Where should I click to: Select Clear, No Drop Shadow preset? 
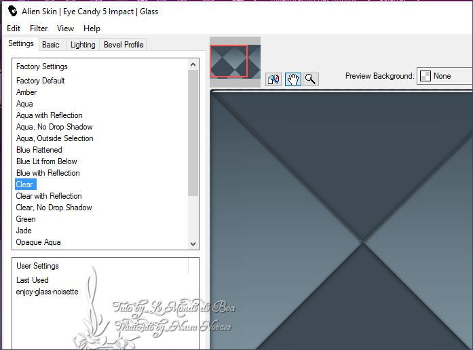point(54,208)
